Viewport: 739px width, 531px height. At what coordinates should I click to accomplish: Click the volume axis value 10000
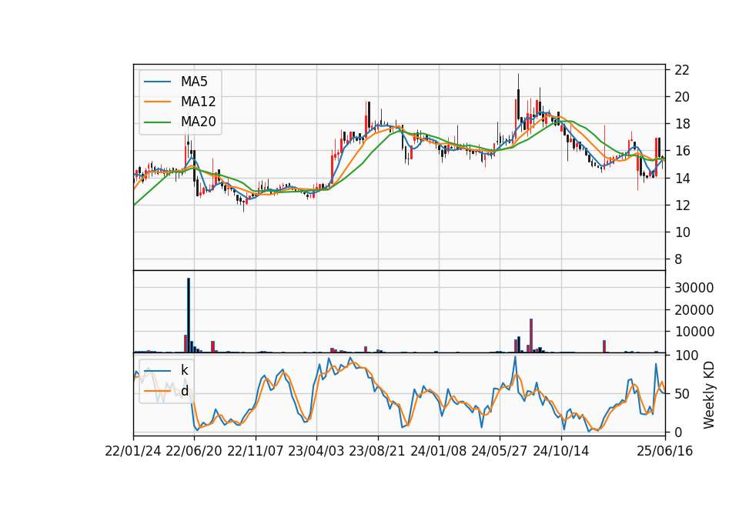(694, 332)
